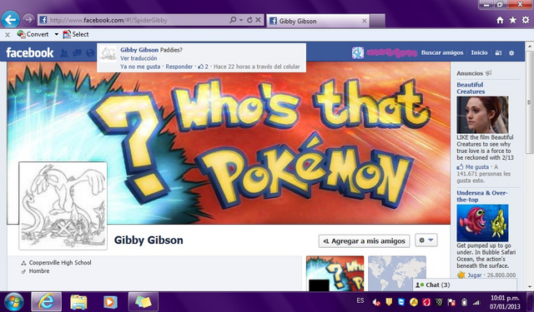Screen dimensions: 534x312
Task: Open the photos thumbnail below the cover
Action: pos(335,274)
